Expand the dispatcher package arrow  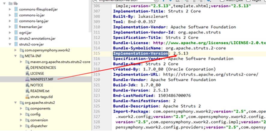pyautogui.click(x=22, y=126)
